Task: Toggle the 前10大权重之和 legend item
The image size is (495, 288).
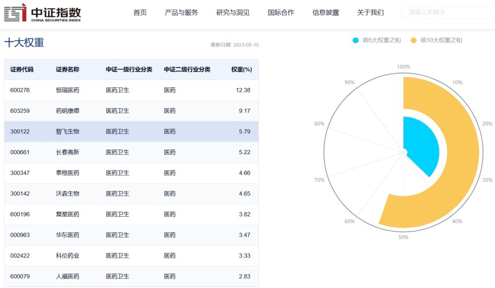Action: [x=436, y=40]
